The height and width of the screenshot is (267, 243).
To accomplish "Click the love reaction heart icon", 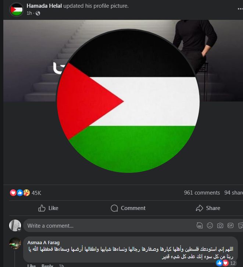I will [13, 193].
